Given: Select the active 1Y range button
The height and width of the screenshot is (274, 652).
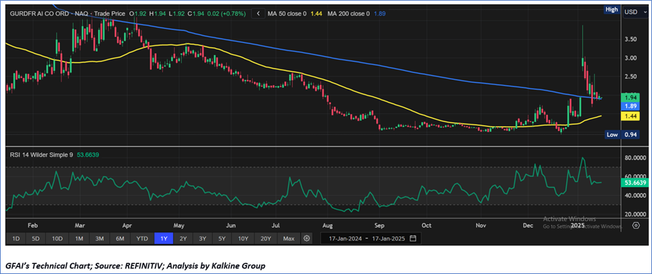Looking at the screenshot, I should point(164,238).
